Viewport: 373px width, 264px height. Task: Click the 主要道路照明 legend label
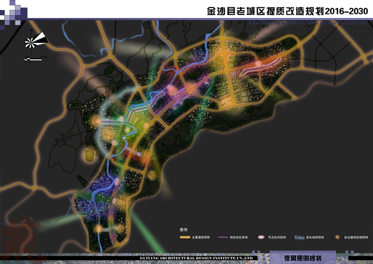pos(200,237)
